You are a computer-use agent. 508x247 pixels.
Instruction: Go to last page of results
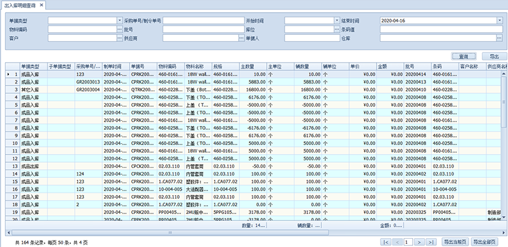click(x=431, y=242)
